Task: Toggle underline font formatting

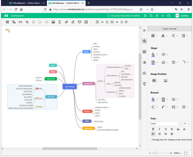Action: pyautogui.click(x=166, y=129)
